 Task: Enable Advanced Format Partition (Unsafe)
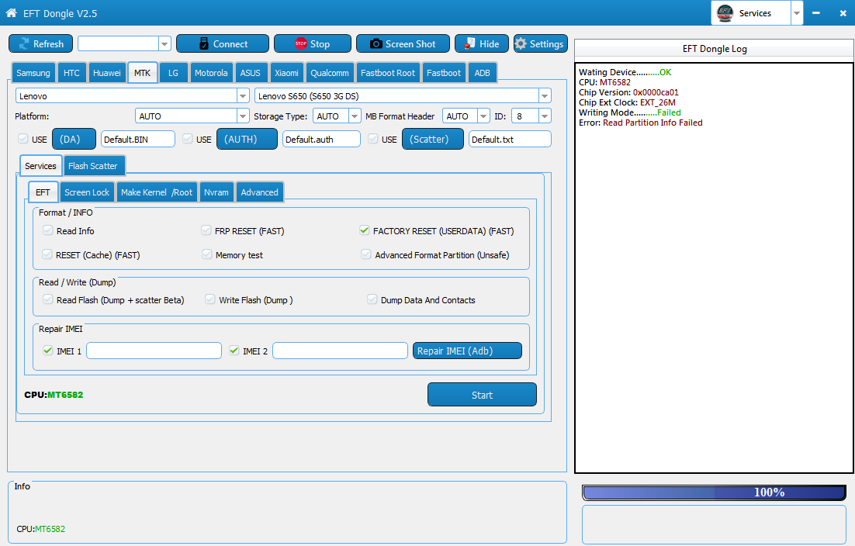point(366,254)
